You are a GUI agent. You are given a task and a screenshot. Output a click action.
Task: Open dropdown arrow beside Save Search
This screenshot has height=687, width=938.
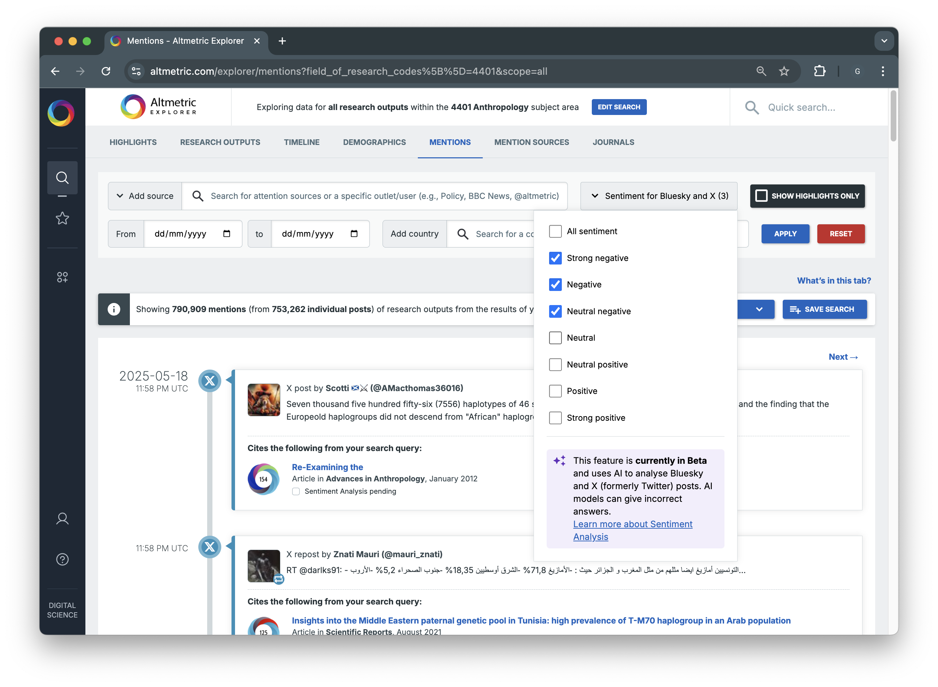pos(759,309)
